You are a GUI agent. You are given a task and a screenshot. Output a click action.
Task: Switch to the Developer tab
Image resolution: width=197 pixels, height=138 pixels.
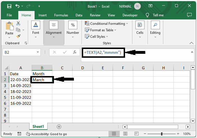130,15
